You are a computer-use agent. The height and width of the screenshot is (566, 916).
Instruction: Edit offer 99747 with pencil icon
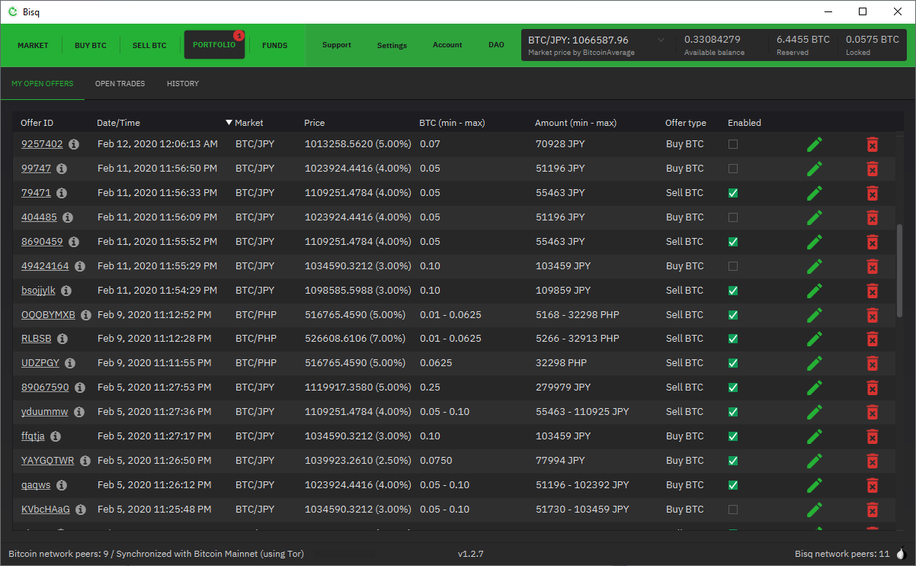[x=815, y=169]
